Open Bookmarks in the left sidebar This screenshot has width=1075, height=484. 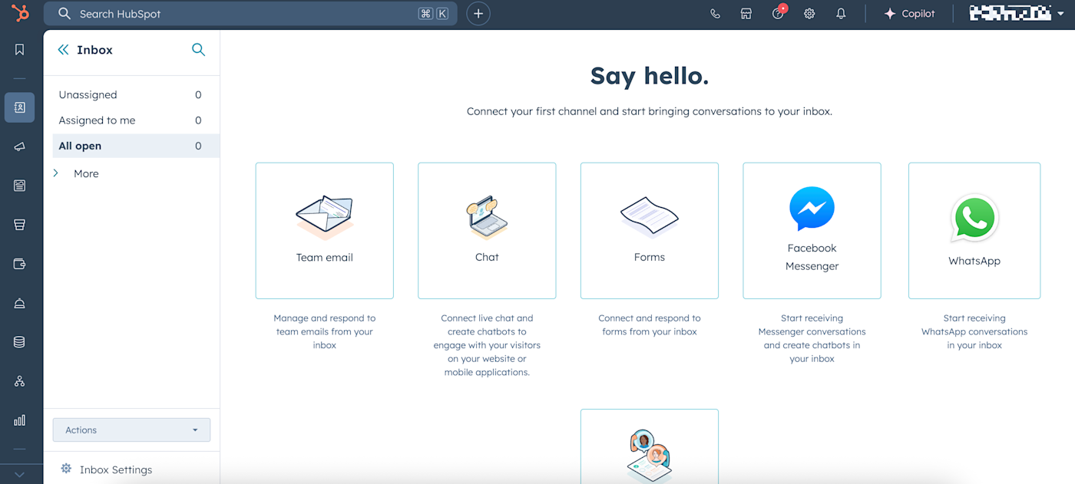point(20,50)
